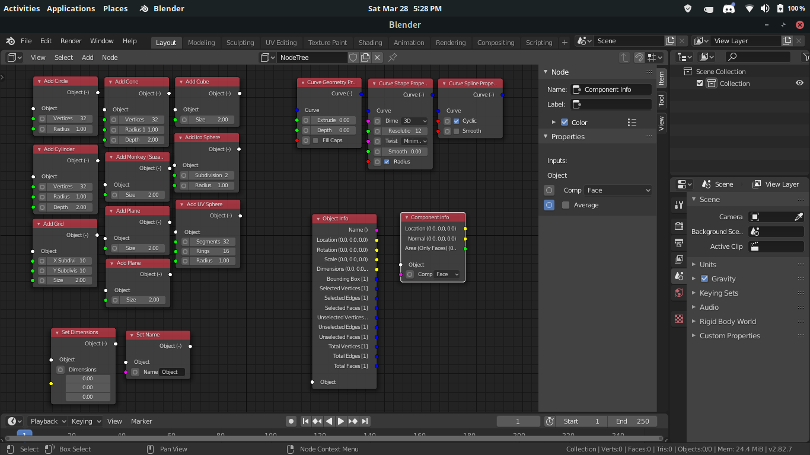The width and height of the screenshot is (810, 455).
Task: Enable Fill Caps in Curve Geometry node
Action: tap(315, 140)
